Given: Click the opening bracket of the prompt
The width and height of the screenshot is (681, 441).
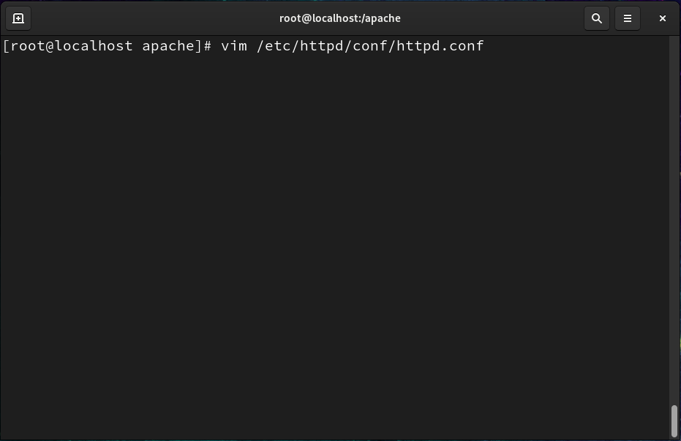Looking at the screenshot, I should click(6, 46).
